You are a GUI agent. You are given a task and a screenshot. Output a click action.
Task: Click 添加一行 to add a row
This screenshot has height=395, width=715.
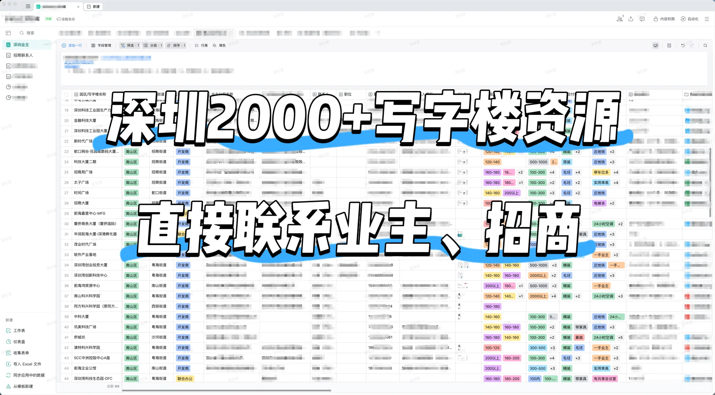[72, 45]
